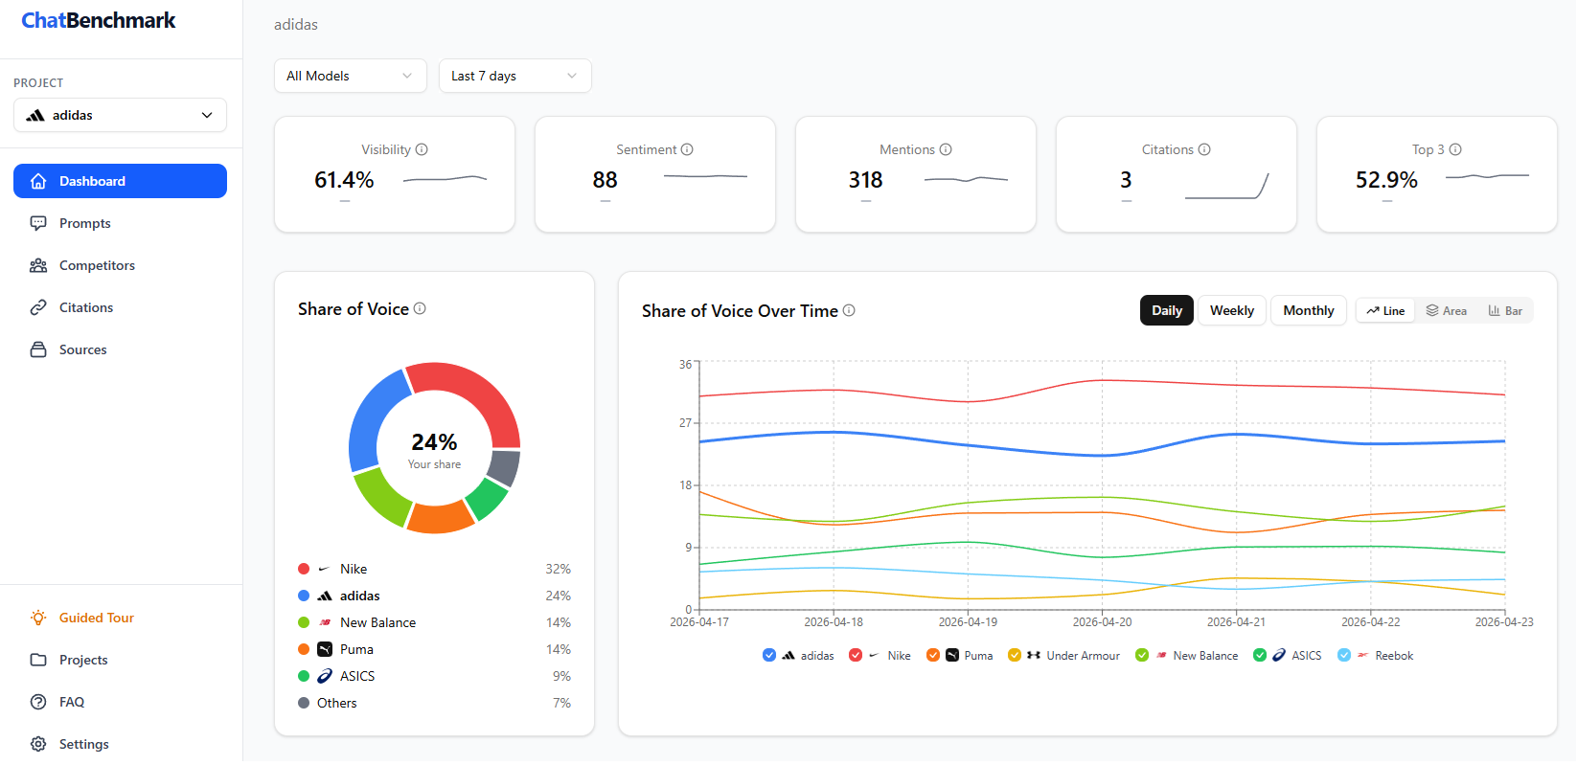
Task: Switch chart type to Bar
Action: 1505,310
